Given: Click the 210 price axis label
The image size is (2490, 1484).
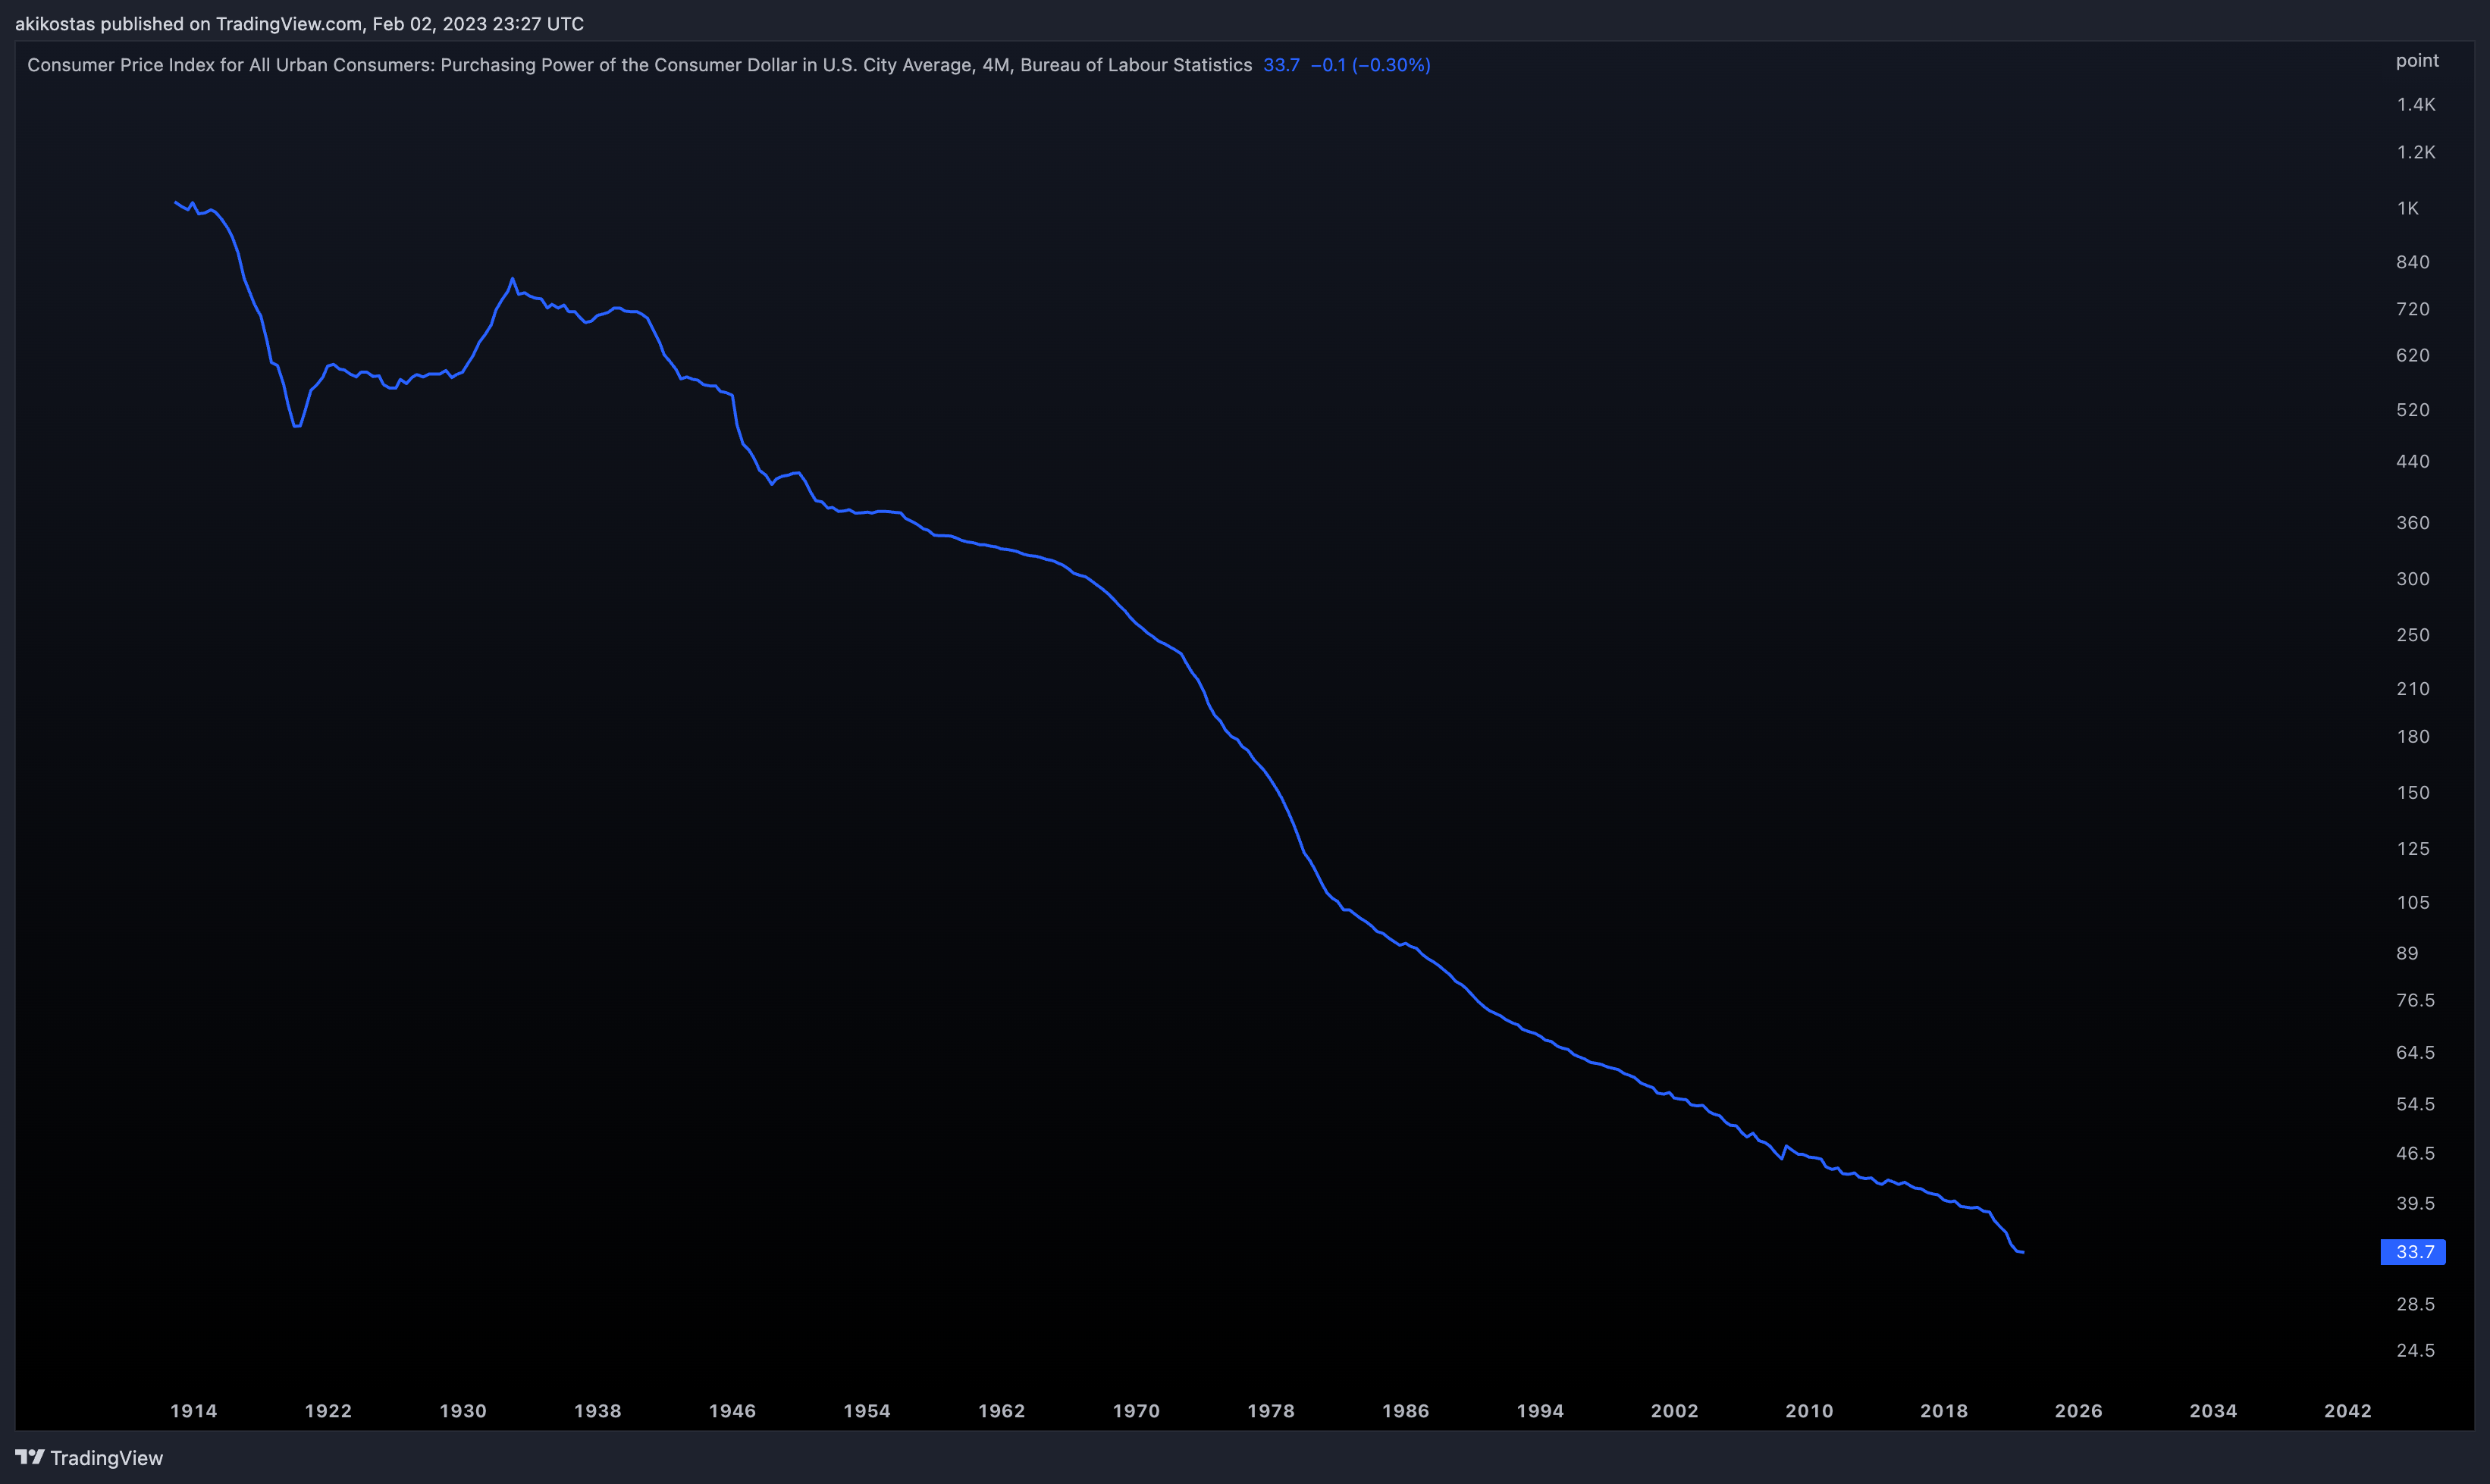Looking at the screenshot, I should point(2413,689).
